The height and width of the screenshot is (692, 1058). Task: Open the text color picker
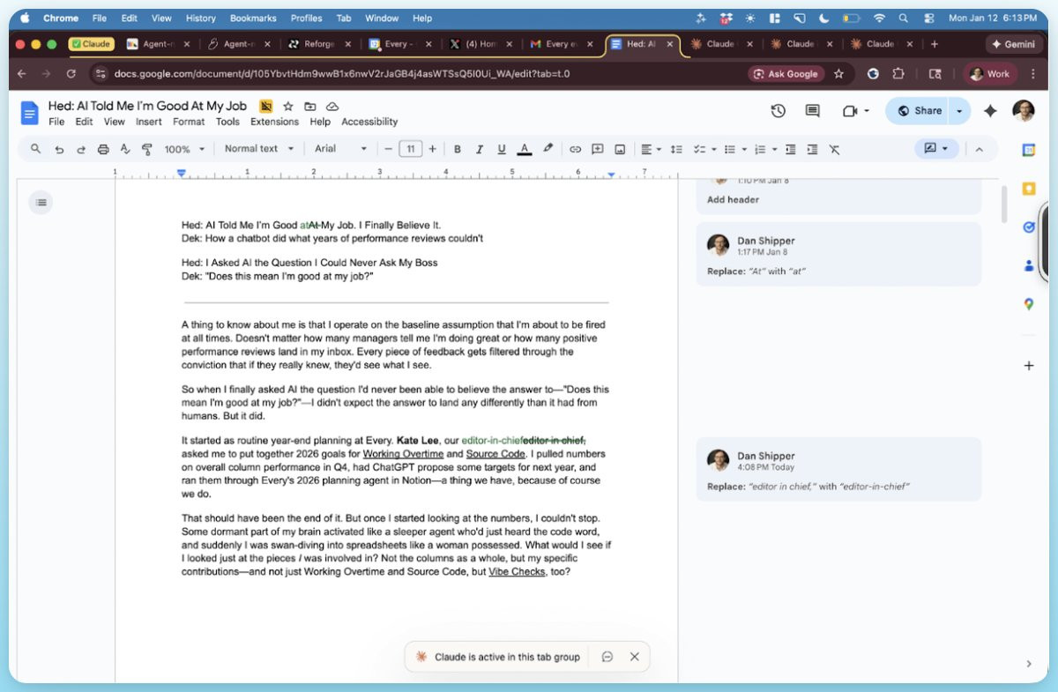tap(525, 149)
